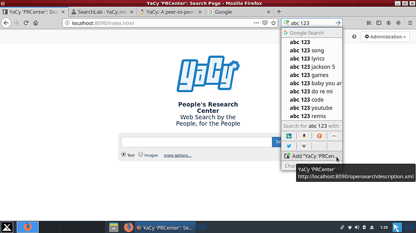Open the X start menu in the taskbar
The height and width of the screenshot is (233, 416).
[7, 227]
